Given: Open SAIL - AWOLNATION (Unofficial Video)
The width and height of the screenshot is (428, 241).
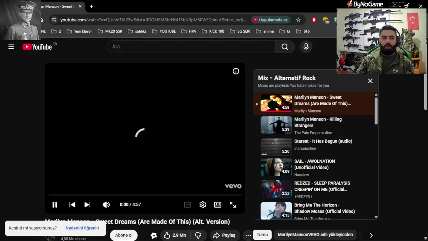Looking at the screenshot, I should 313,168.
